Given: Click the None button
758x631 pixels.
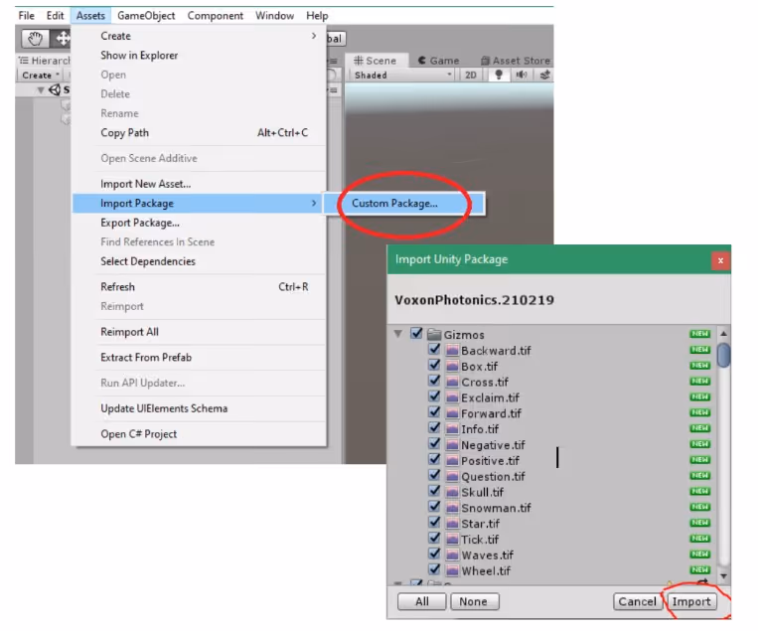Looking at the screenshot, I should coord(475,601).
